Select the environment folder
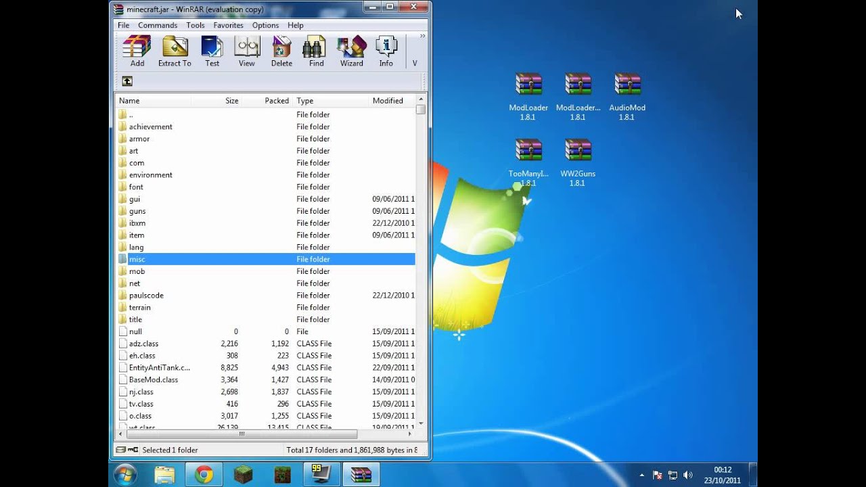This screenshot has height=487, width=866. tap(265, 175)
